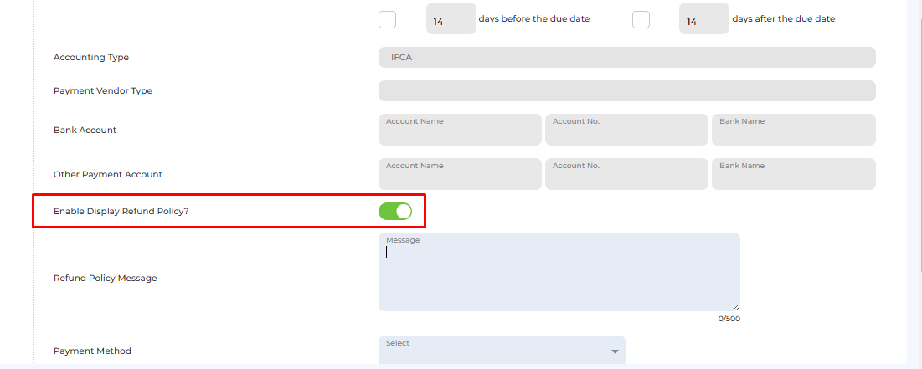922x369 pixels.
Task: Focus the 14 days after due date box
Action: (703, 18)
